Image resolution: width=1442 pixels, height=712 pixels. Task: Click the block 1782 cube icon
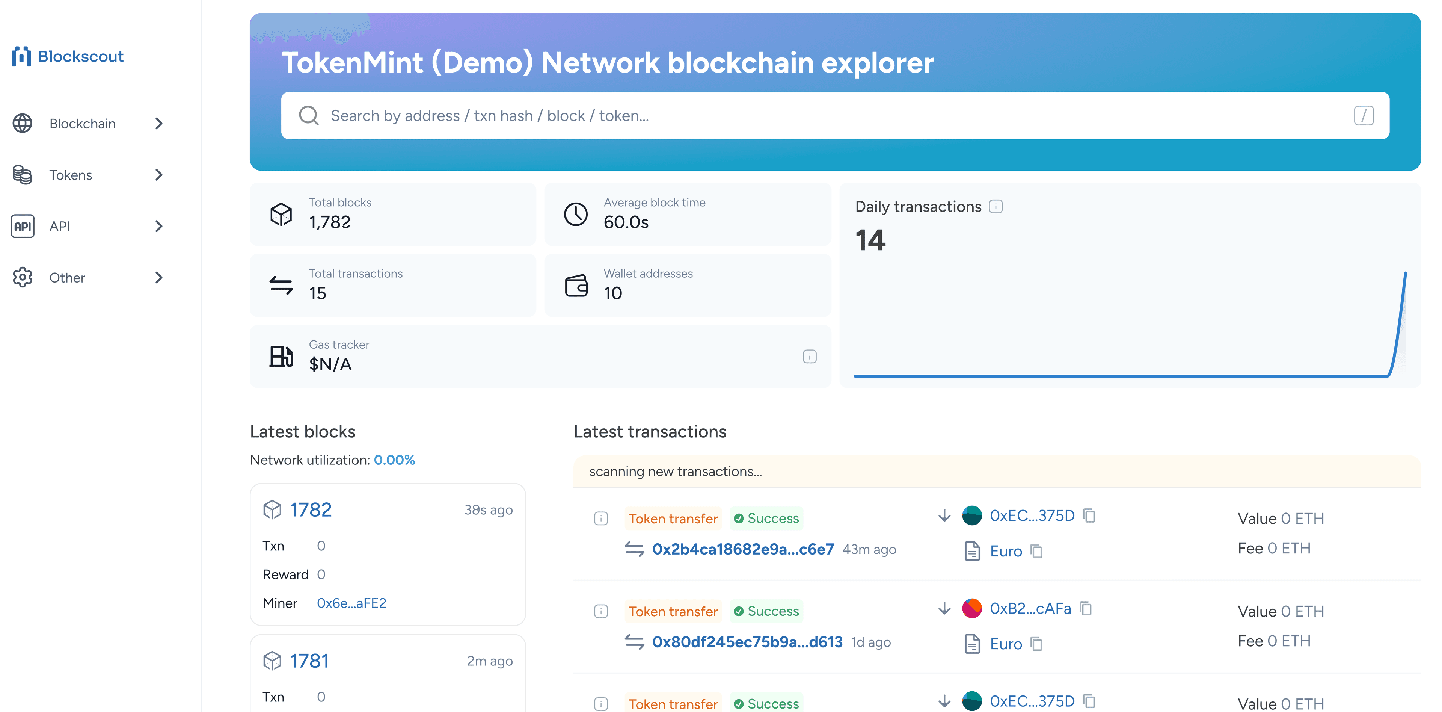[x=272, y=509]
